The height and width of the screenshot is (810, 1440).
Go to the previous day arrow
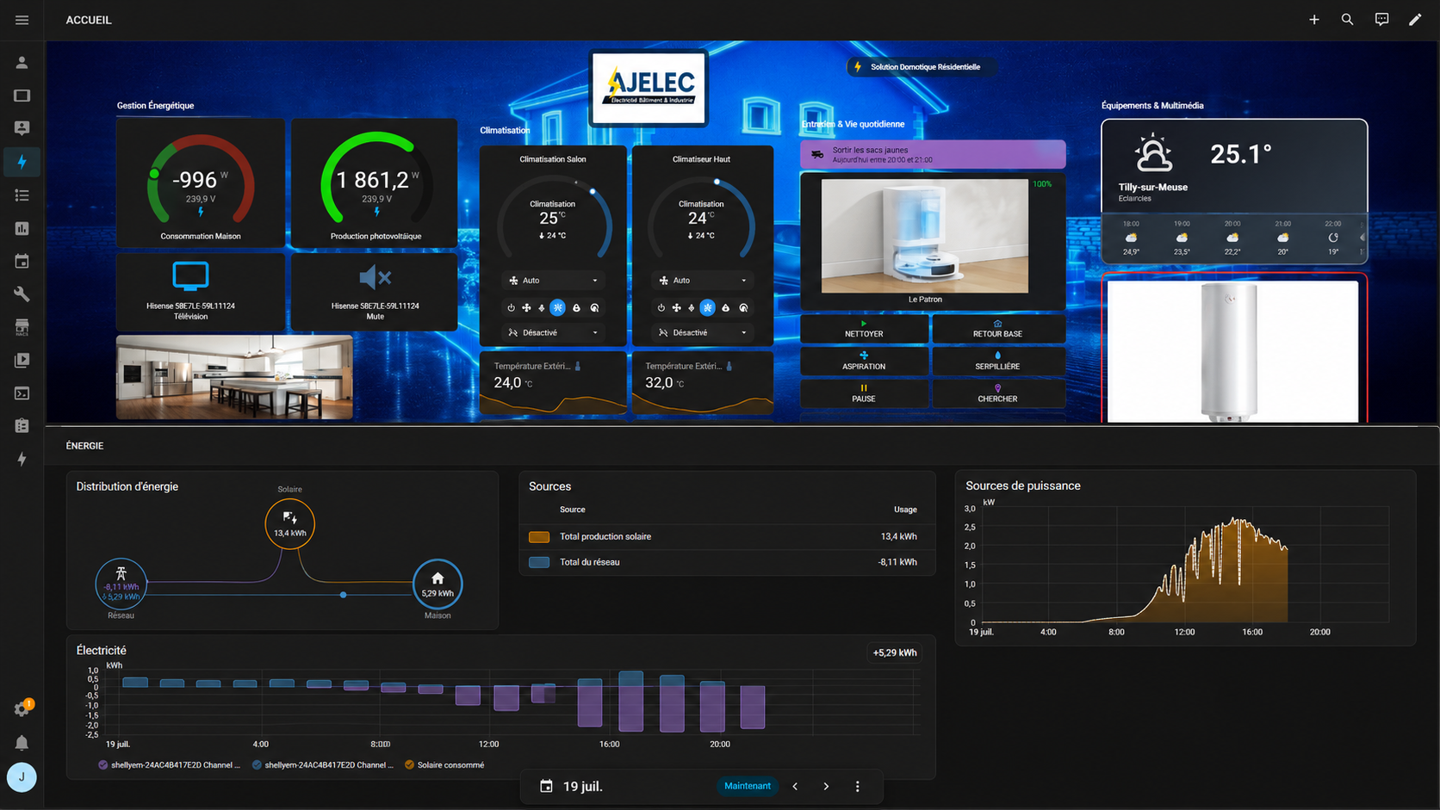click(x=795, y=786)
